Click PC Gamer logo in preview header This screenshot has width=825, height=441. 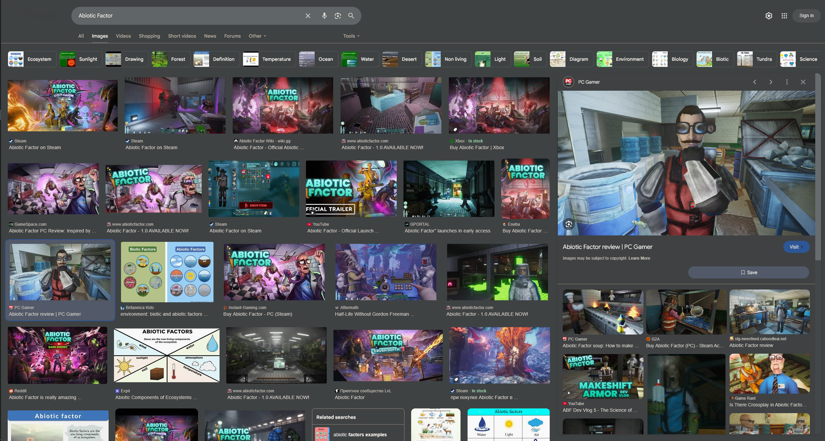coord(568,82)
